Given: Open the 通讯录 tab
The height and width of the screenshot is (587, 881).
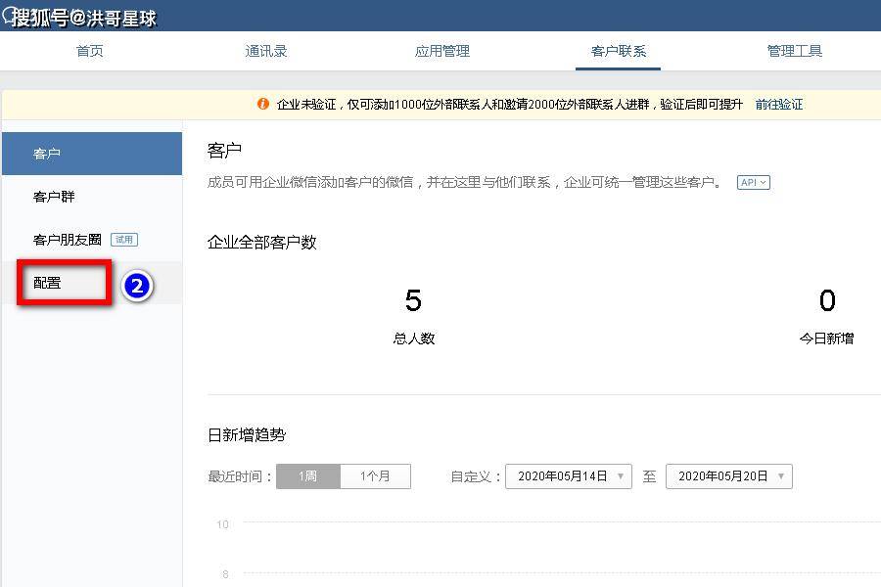Looking at the screenshot, I should 266,51.
